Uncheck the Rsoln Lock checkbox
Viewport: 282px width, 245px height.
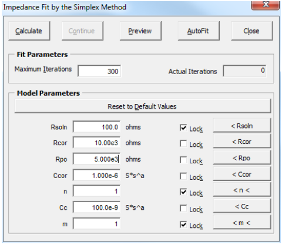183,128
